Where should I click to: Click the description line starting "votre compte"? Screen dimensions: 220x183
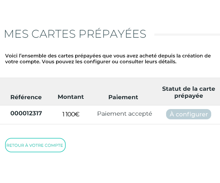[91, 61]
